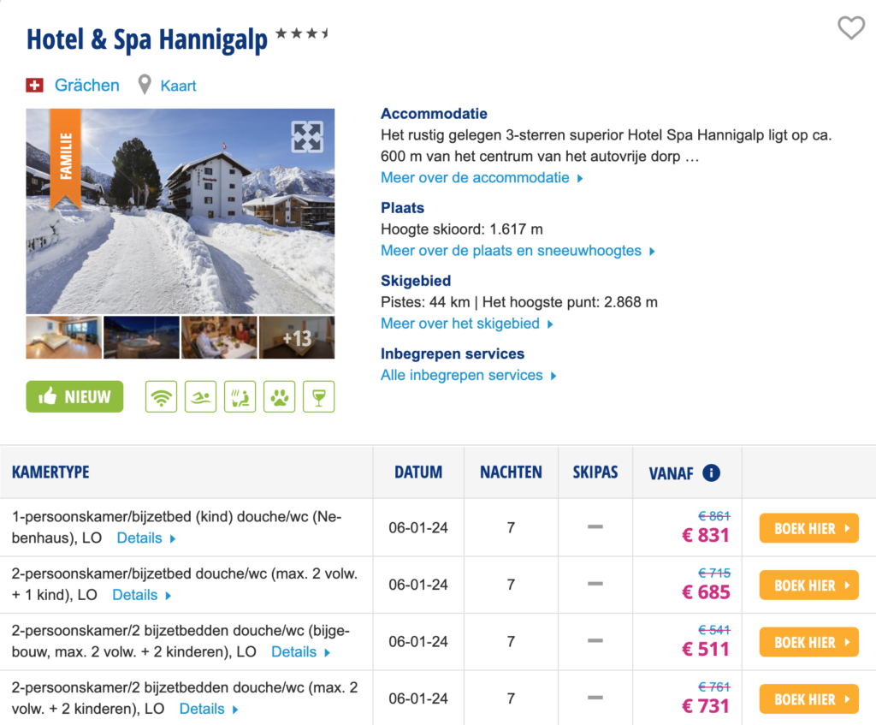Book the room priced at € 511
Image resolution: width=876 pixels, height=725 pixels.
[x=808, y=643]
